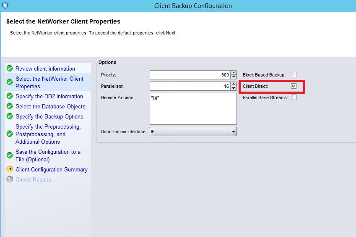Click green check icon beside Specify the DB2 Information
This screenshot has width=356, height=237.
pyautogui.click(x=10, y=96)
